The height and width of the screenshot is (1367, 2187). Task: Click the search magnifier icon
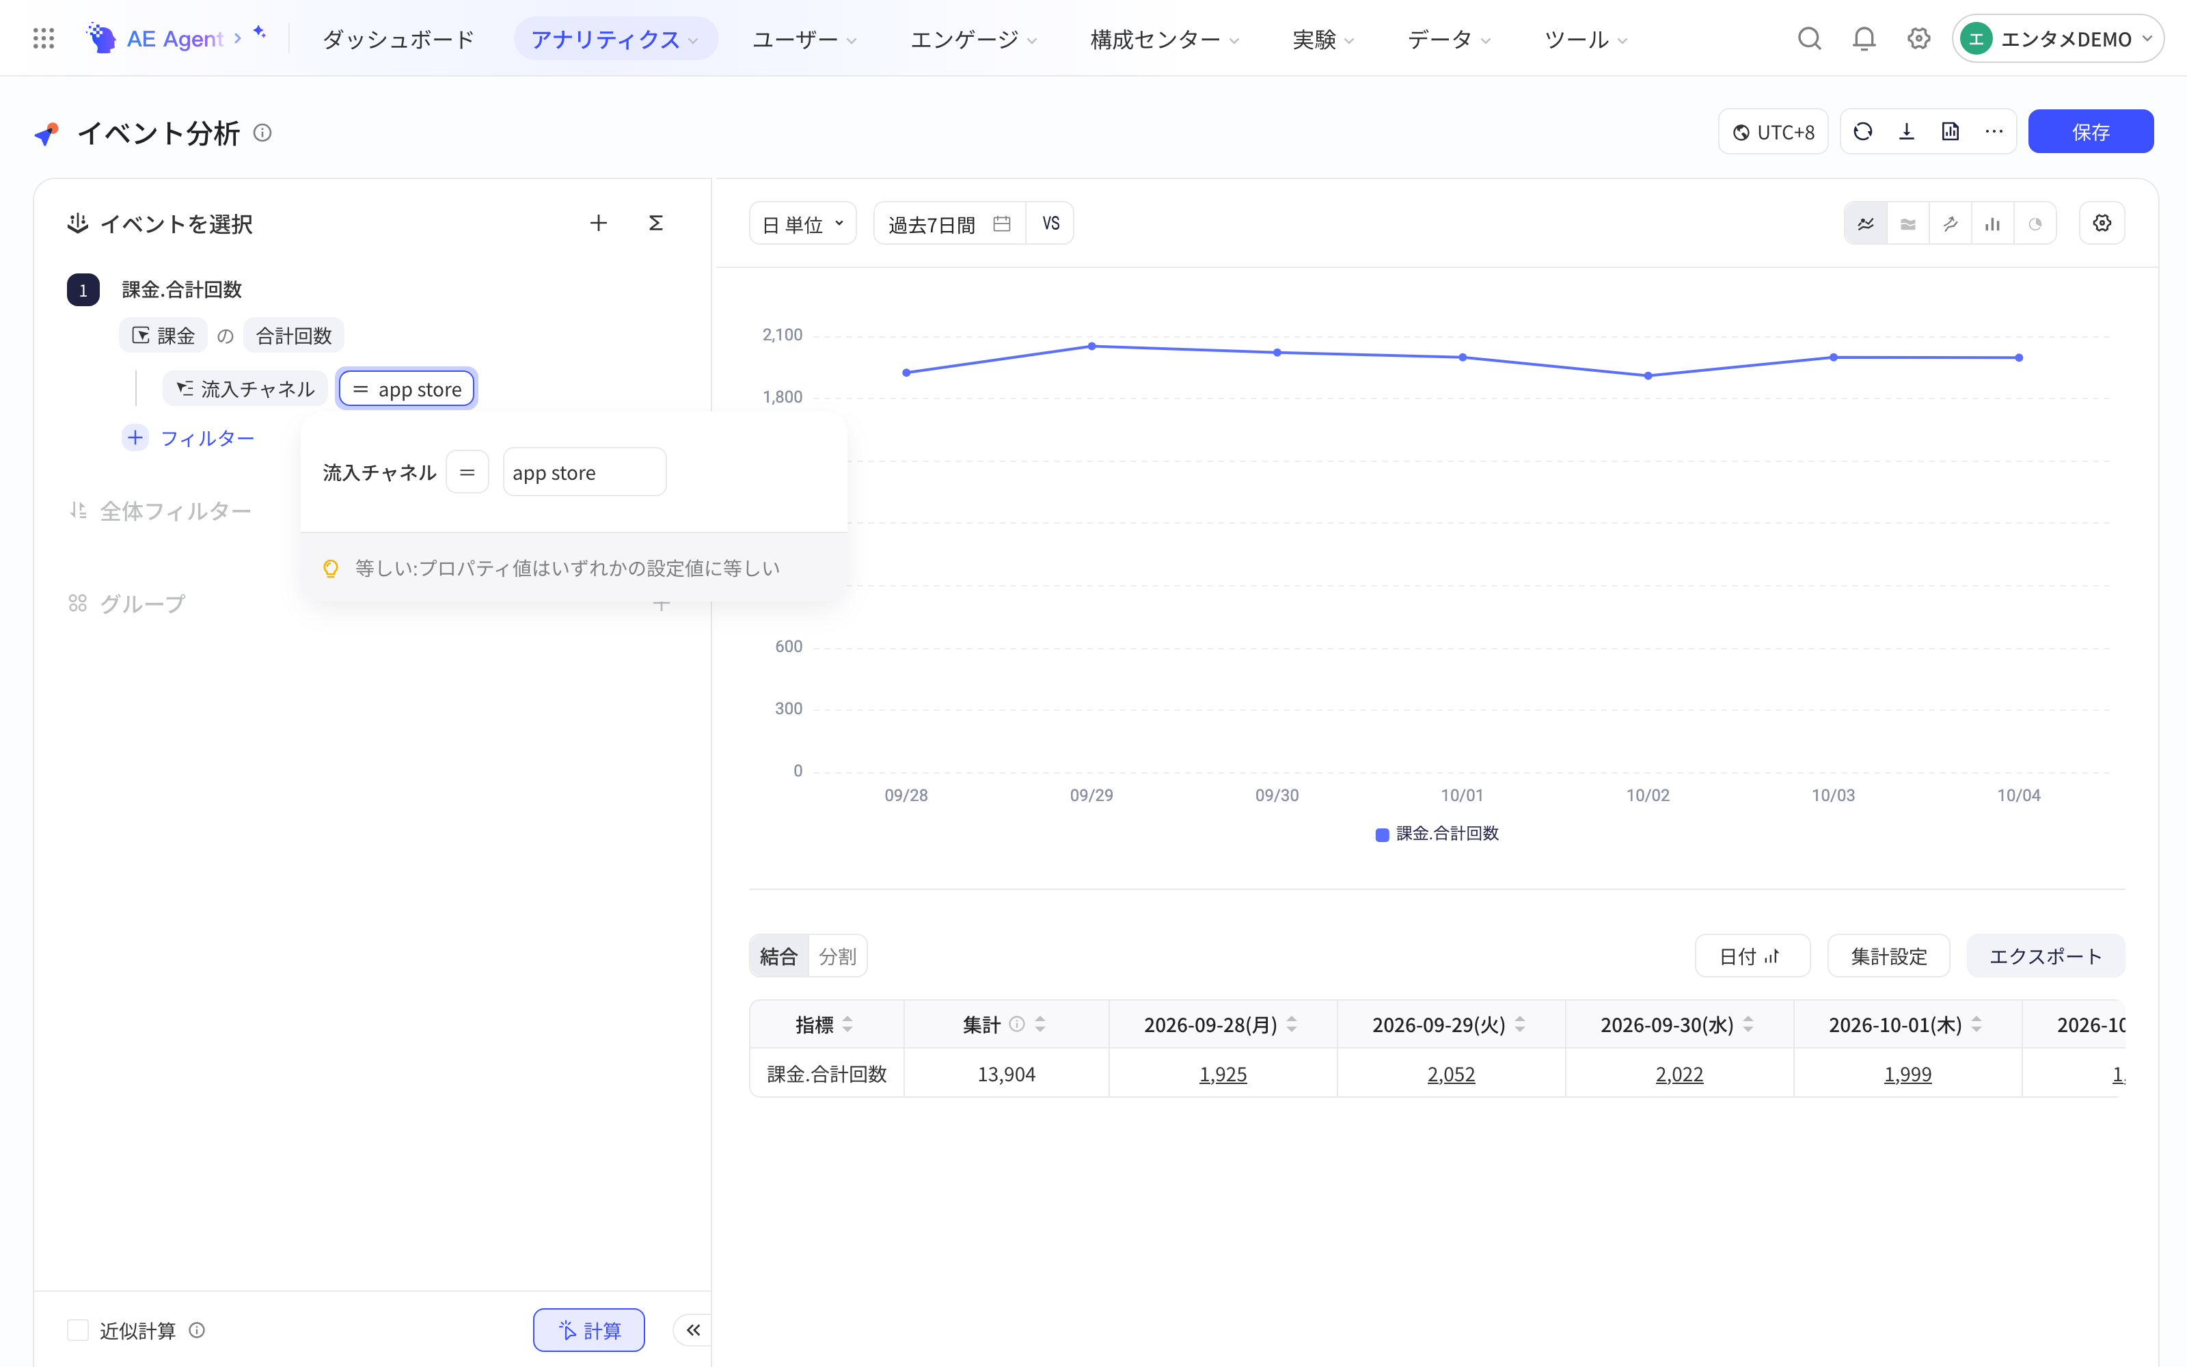click(1809, 39)
